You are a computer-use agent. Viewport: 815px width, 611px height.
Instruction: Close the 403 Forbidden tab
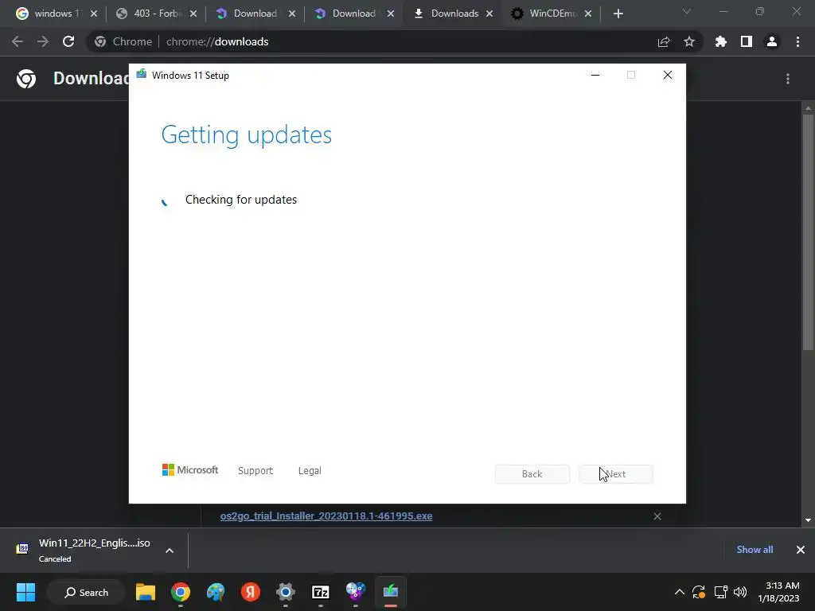[193, 14]
